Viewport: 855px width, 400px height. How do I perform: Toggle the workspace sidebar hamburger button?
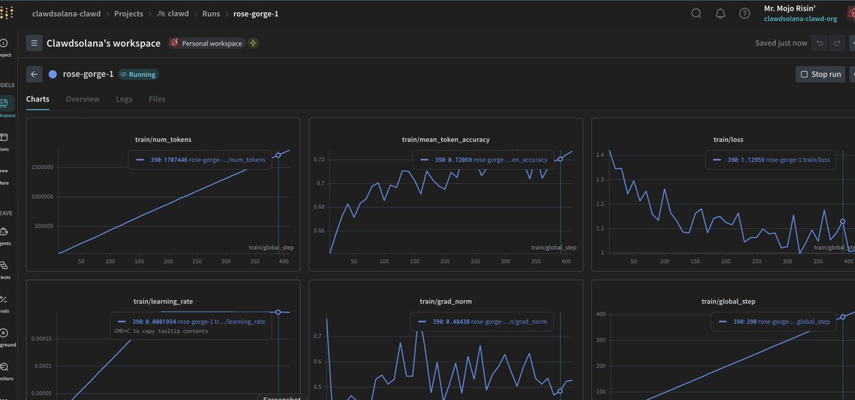click(34, 43)
